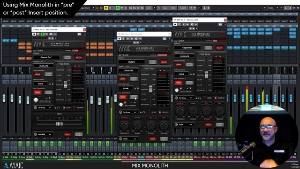Click power button in Electric Gtr Mix Monolith
Image resolution: width=300 pixels, height=169 pixels.
point(82,44)
